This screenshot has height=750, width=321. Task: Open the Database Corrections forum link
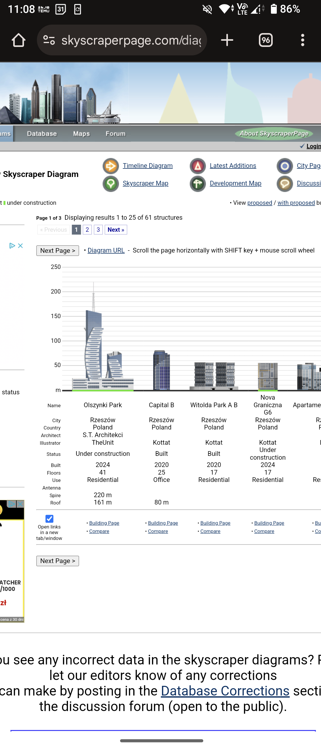click(225, 691)
